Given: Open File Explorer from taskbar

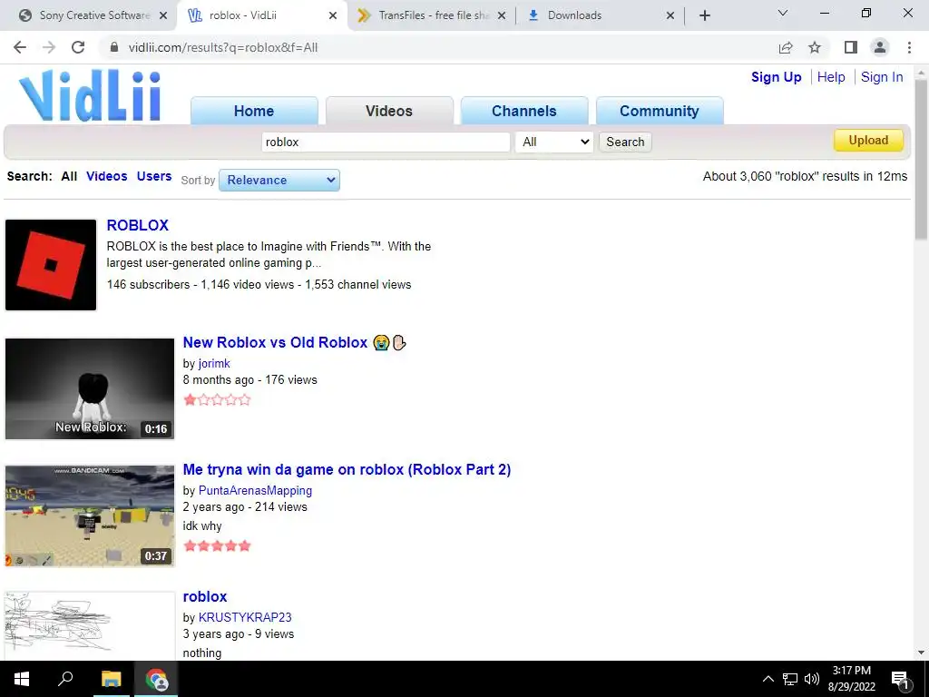Looking at the screenshot, I should coord(111,679).
